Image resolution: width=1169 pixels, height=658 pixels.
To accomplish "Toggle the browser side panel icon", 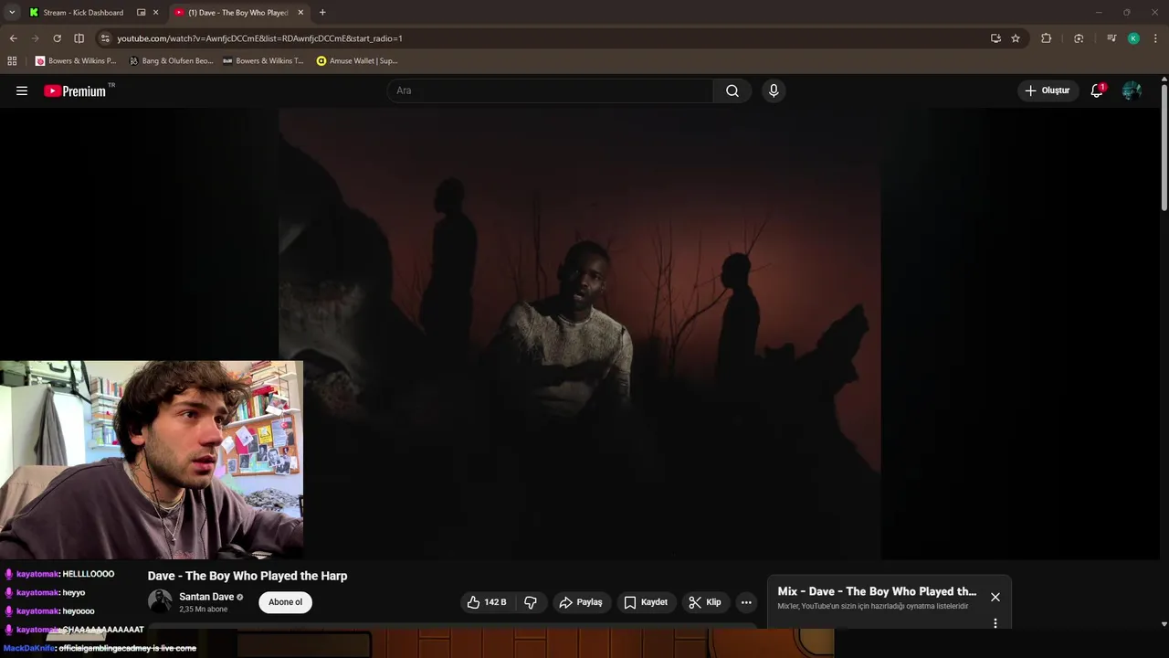I will (x=79, y=38).
